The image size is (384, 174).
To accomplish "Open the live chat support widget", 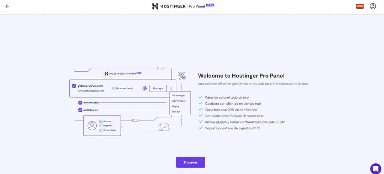I will (x=375, y=168).
